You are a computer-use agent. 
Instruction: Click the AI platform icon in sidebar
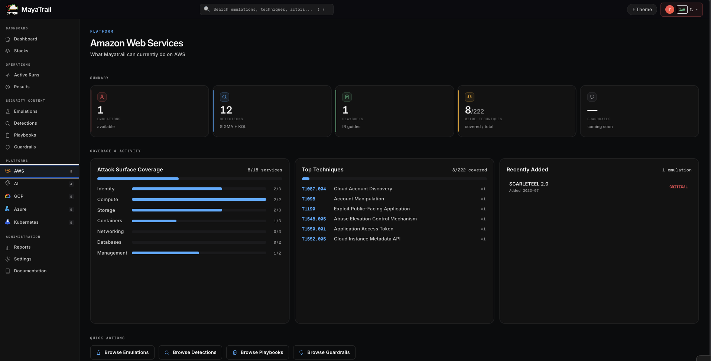[7, 183]
